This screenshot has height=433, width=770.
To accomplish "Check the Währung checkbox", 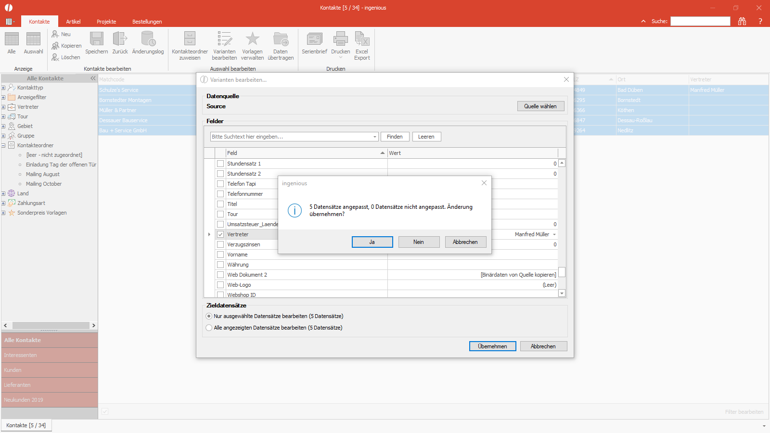I will click(220, 265).
